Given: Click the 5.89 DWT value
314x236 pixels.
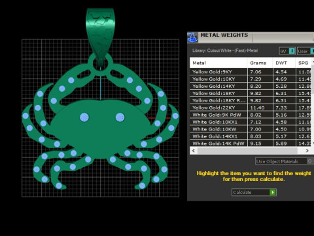Looking at the screenshot, I should click(x=281, y=144).
